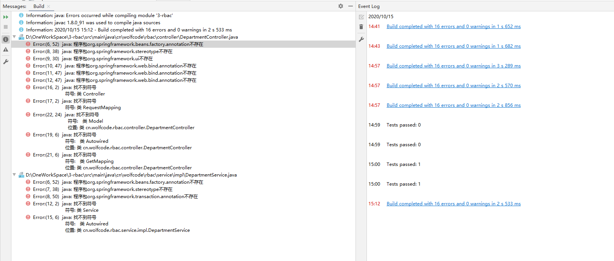Select '位置: 类 cn.wolfcode.rbac.service.impl.DepartmentService' line

point(127,230)
